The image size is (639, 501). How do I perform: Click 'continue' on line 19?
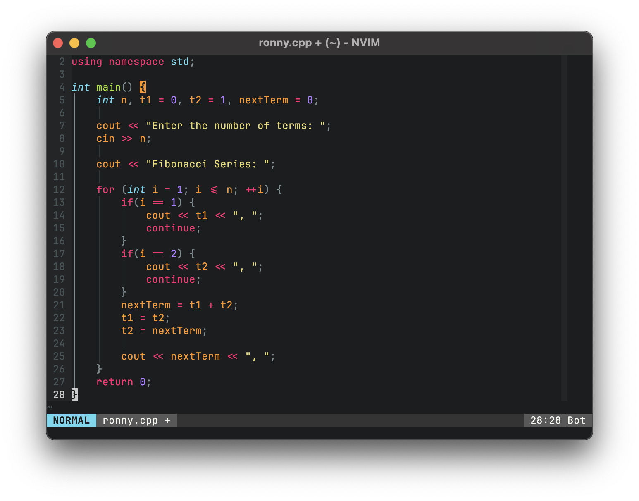[171, 279]
